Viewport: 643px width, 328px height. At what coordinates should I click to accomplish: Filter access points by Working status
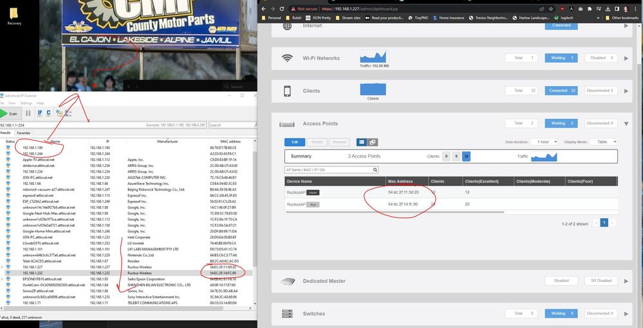tap(558, 123)
